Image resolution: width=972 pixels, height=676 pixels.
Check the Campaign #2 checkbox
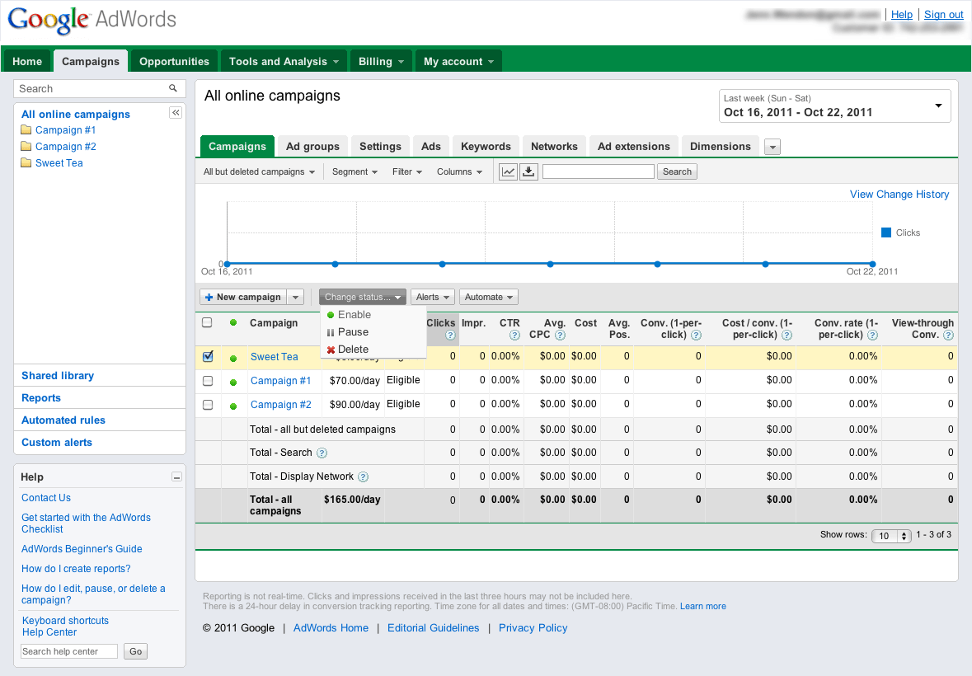click(208, 405)
